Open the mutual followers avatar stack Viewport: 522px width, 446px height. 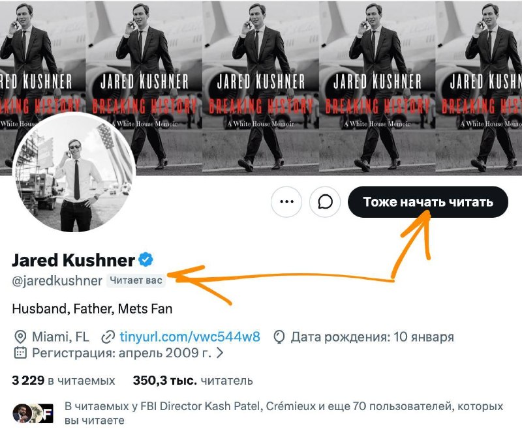point(33,413)
